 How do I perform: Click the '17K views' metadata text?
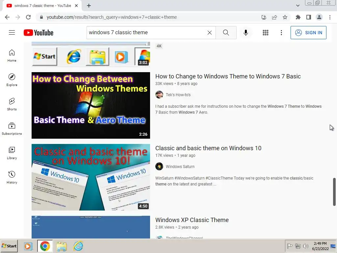point(164,155)
